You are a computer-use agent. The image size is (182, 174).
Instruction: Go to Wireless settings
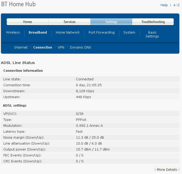pos(13,32)
